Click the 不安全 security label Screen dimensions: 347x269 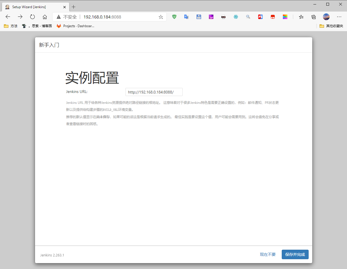tap(70, 17)
